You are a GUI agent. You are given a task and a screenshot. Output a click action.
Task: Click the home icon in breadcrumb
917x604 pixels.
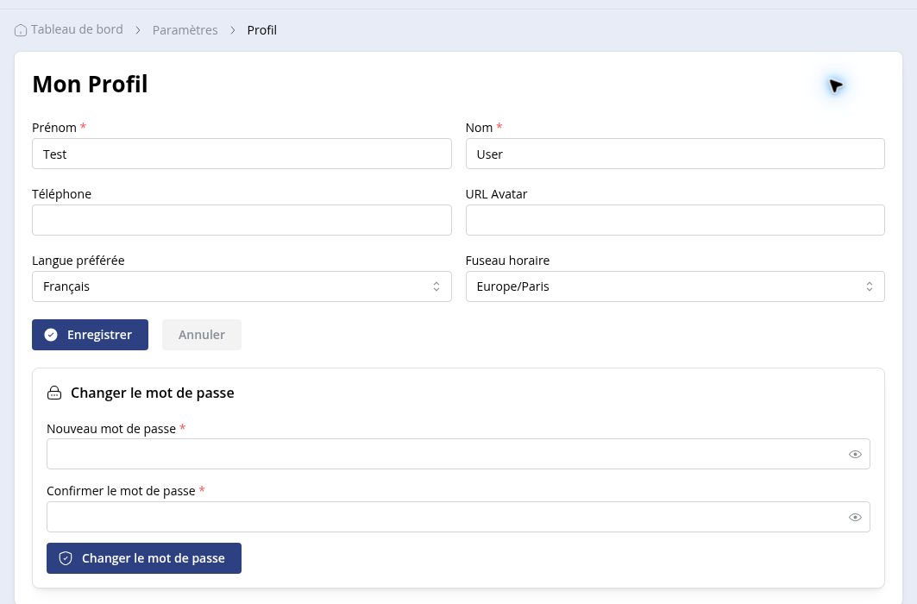coord(21,30)
